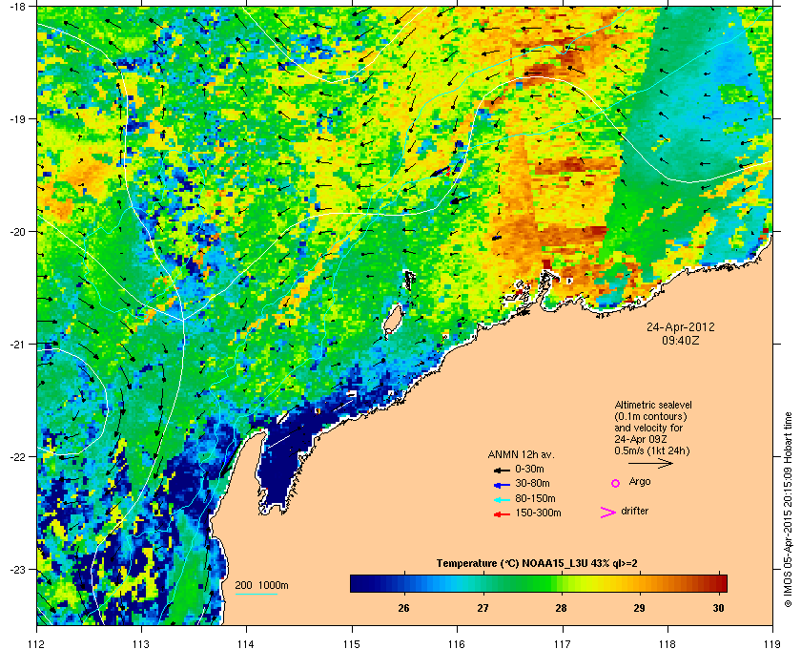Click the latitude axis label -19
The height and width of the screenshot is (649, 801).
pos(17,119)
